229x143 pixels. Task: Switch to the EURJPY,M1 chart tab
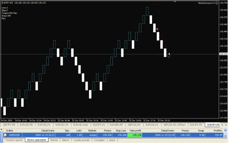pos(196,125)
